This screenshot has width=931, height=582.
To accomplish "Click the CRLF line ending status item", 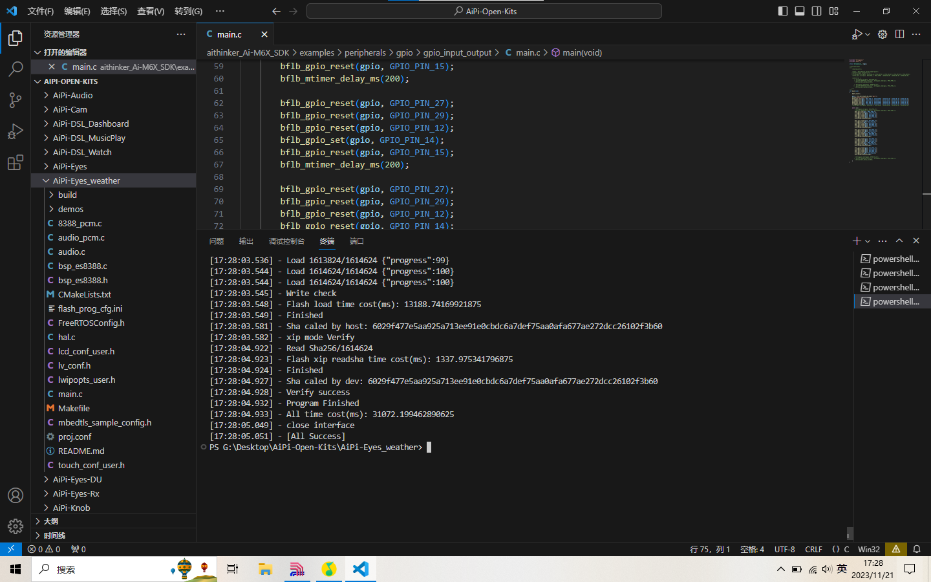I will (813, 549).
